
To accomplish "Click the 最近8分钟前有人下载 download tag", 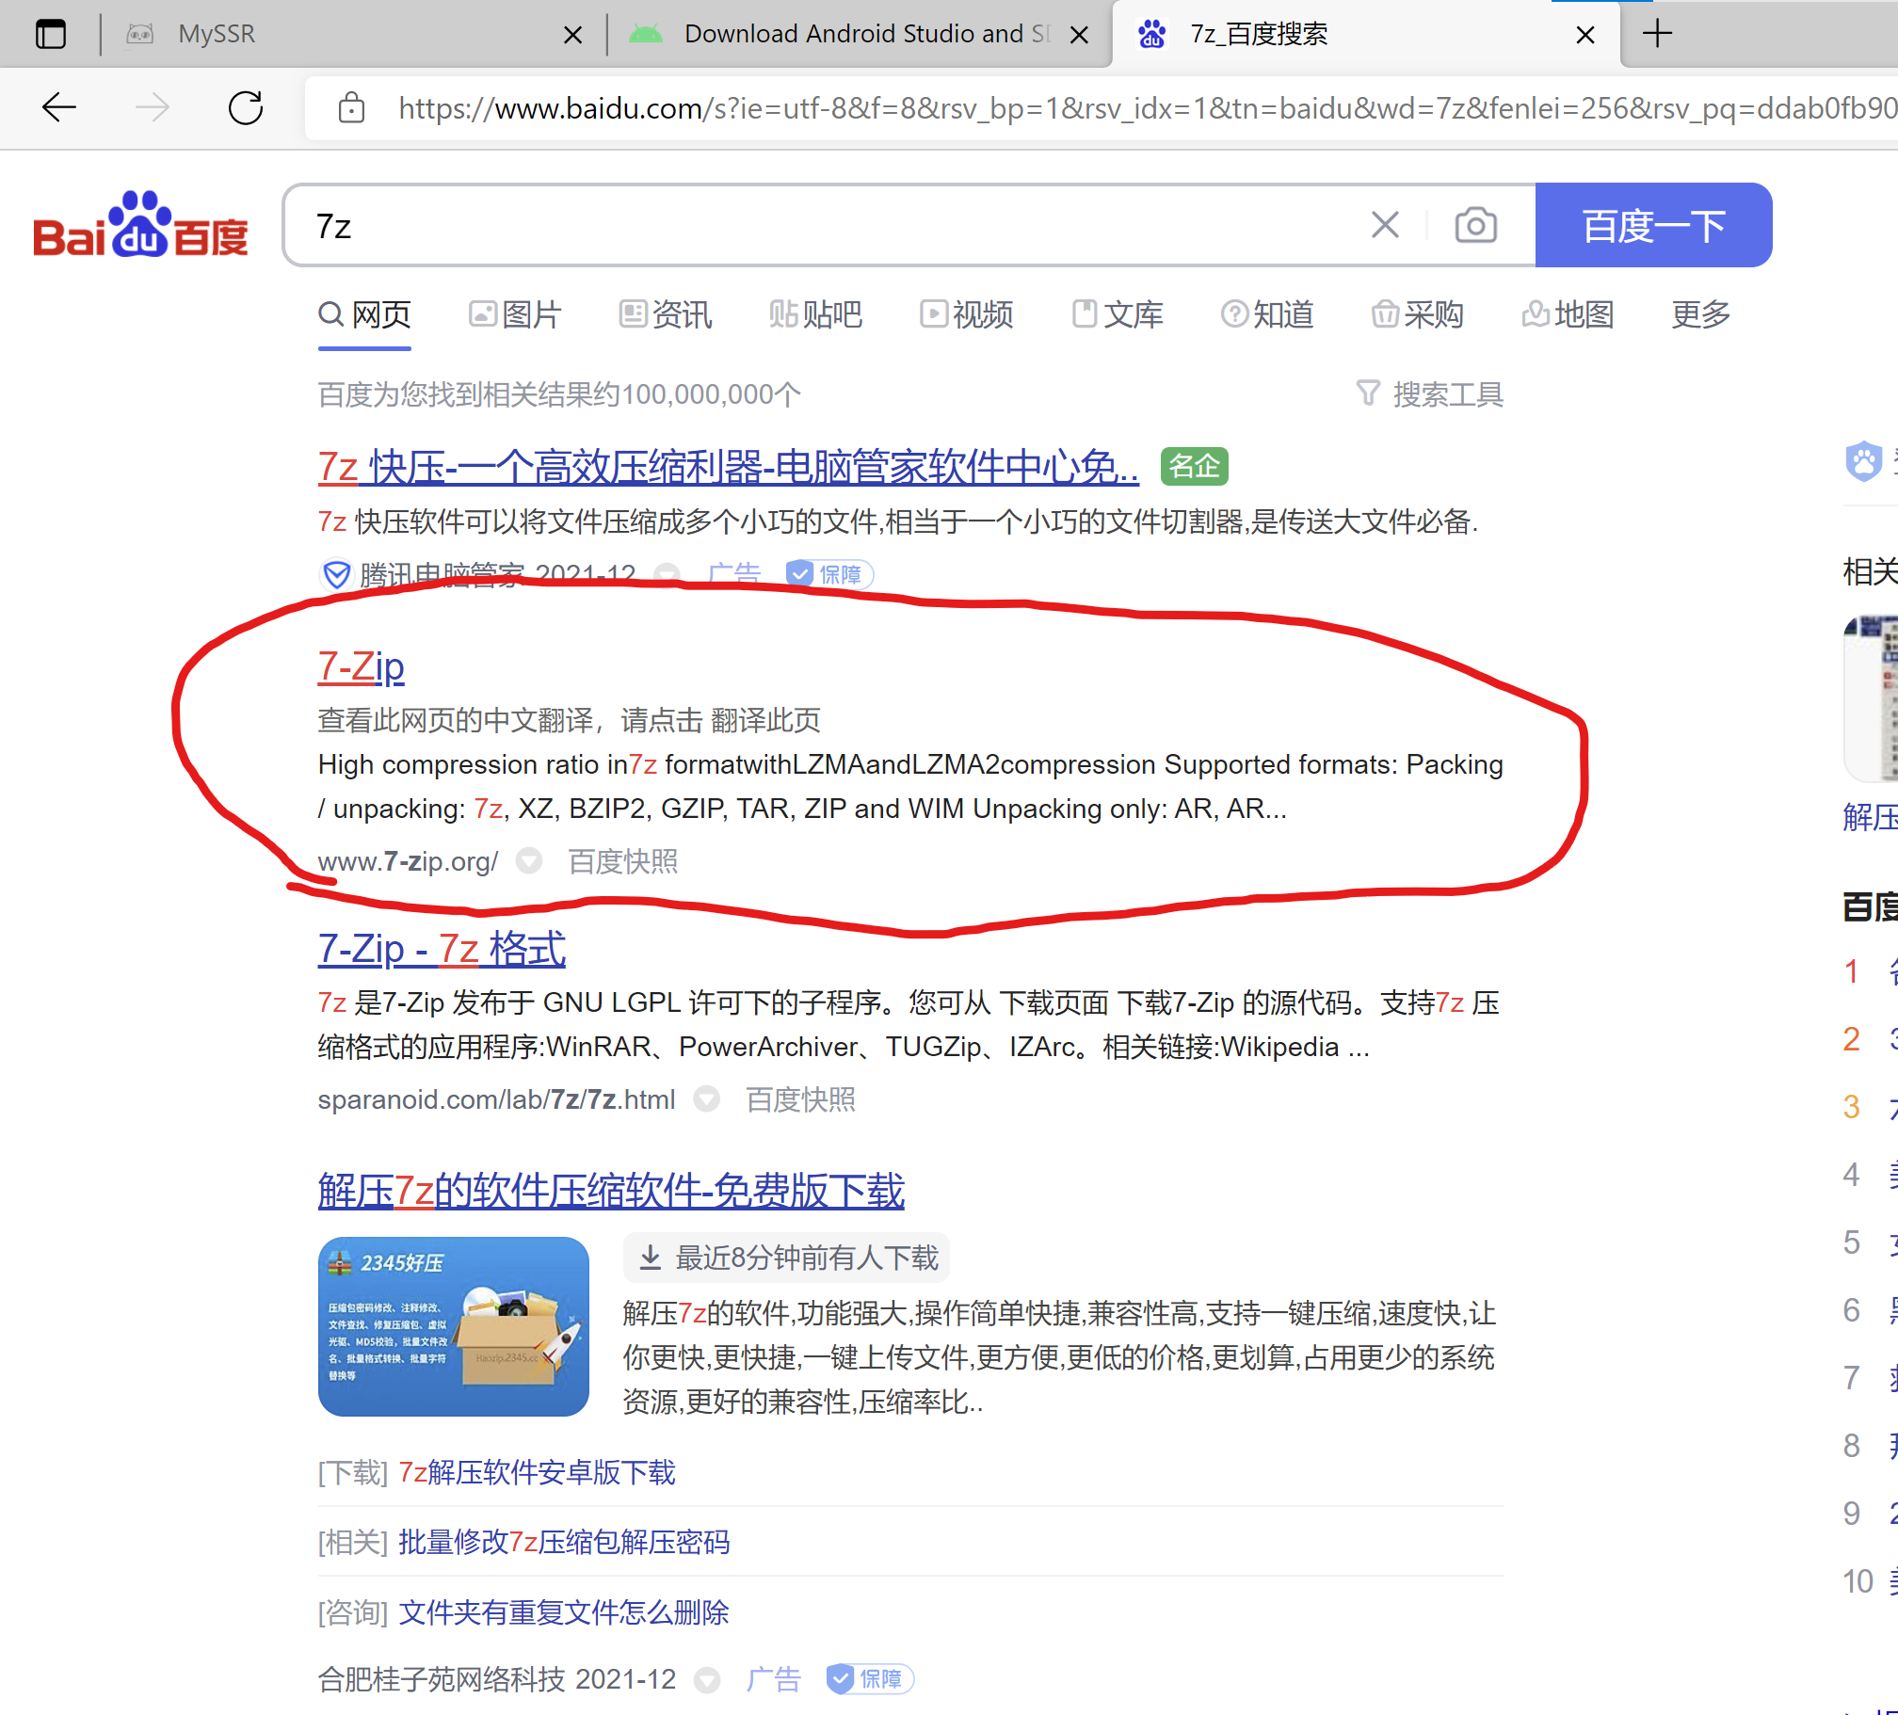I will [x=787, y=1258].
